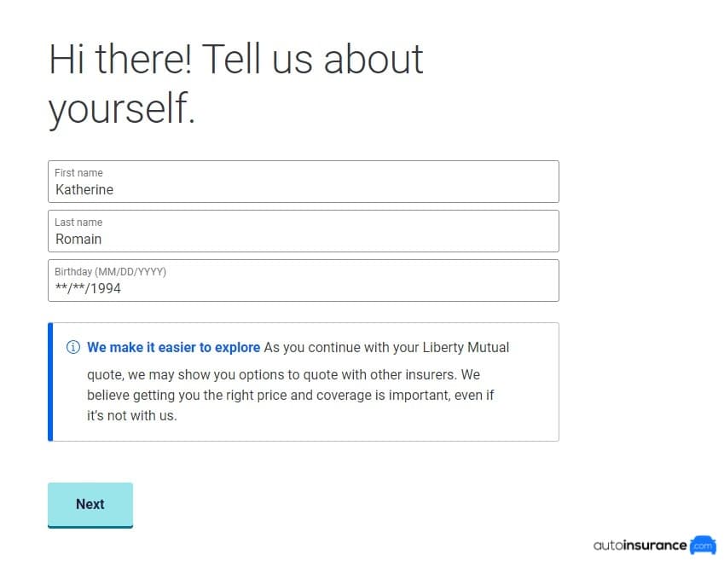The width and height of the screenshot is (724, 561).
Task: Click the Liberty Mutual disclosure notice box
Action: point(303,381)
